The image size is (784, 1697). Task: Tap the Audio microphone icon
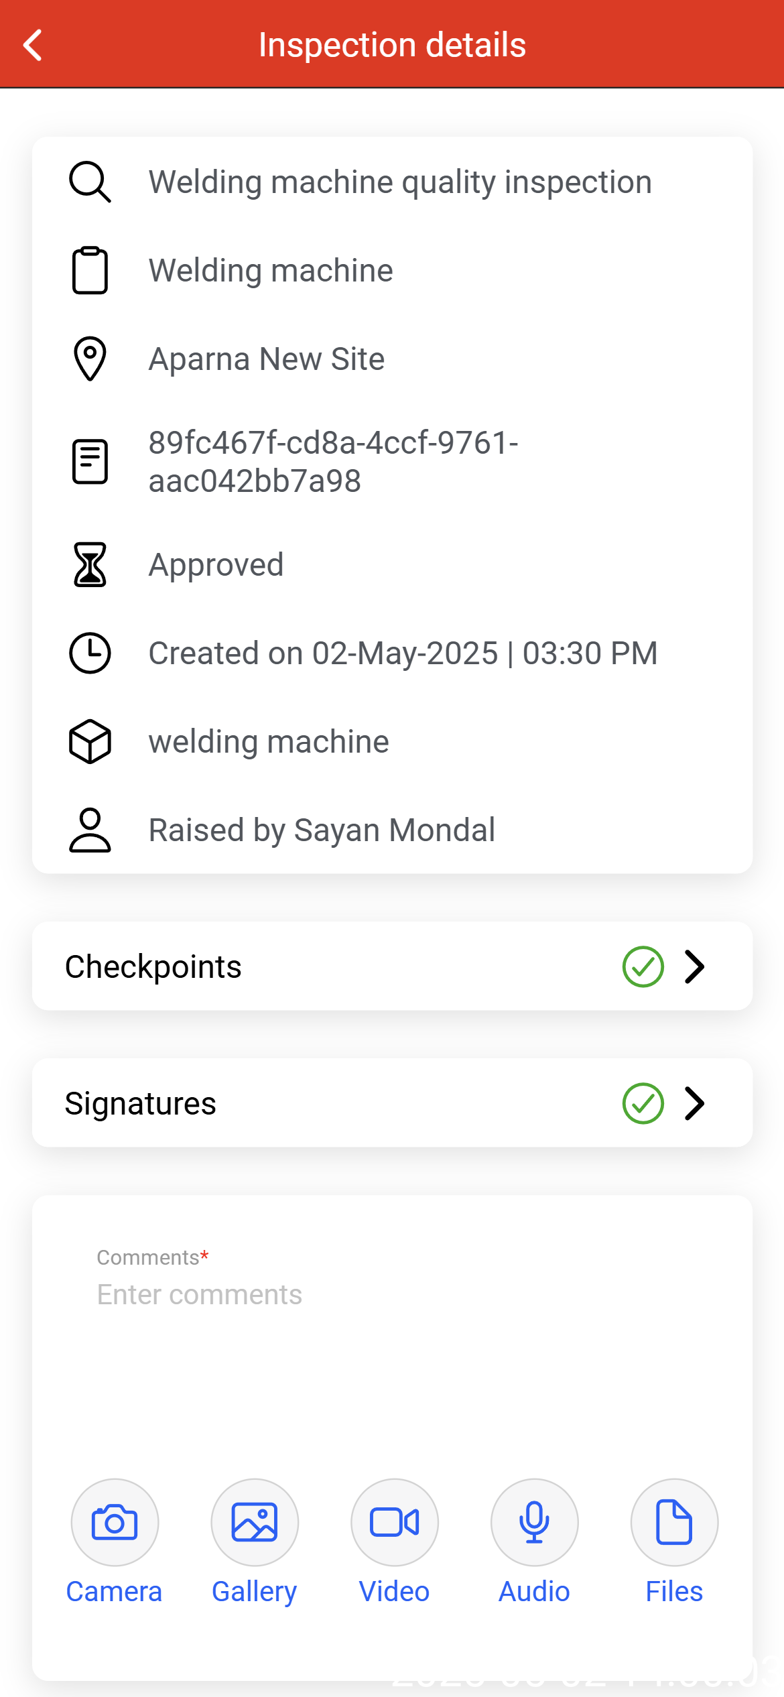click(534, 1522)
